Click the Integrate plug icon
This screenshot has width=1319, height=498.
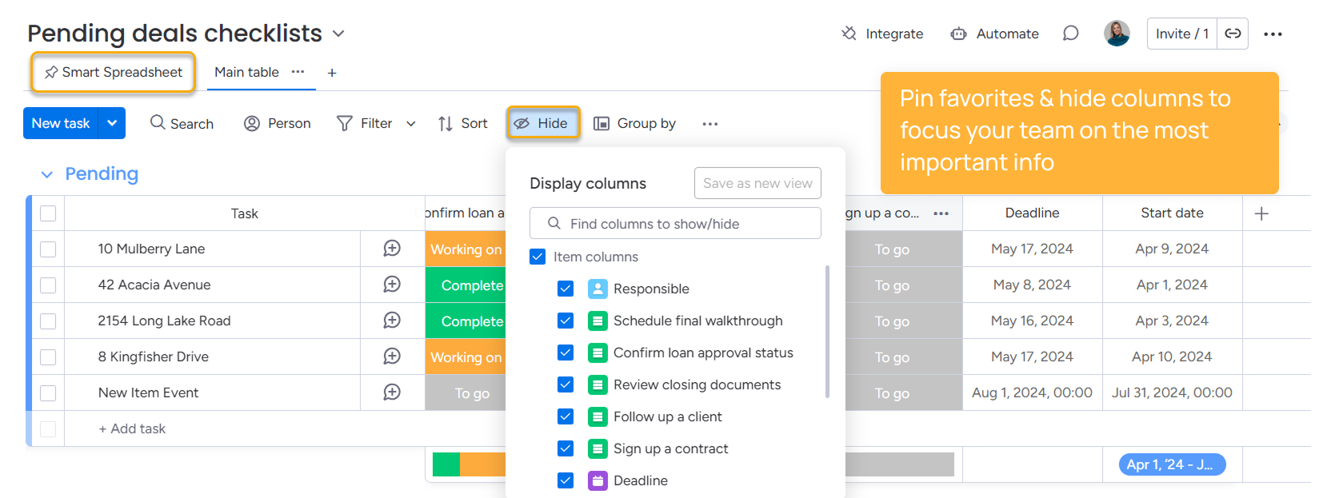[x=849, y=34]
